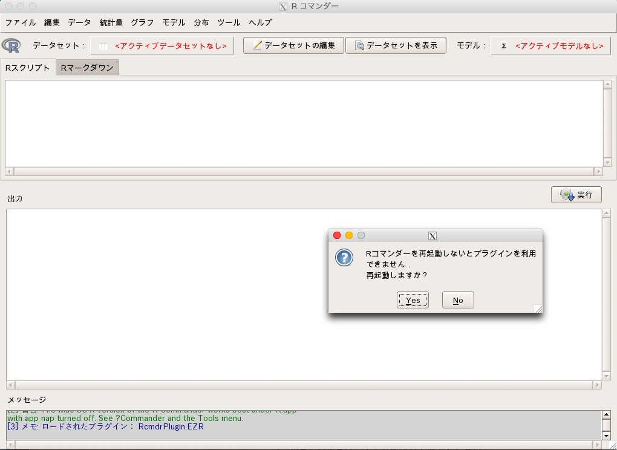Run script with 実行 button

tap(576, 195)
